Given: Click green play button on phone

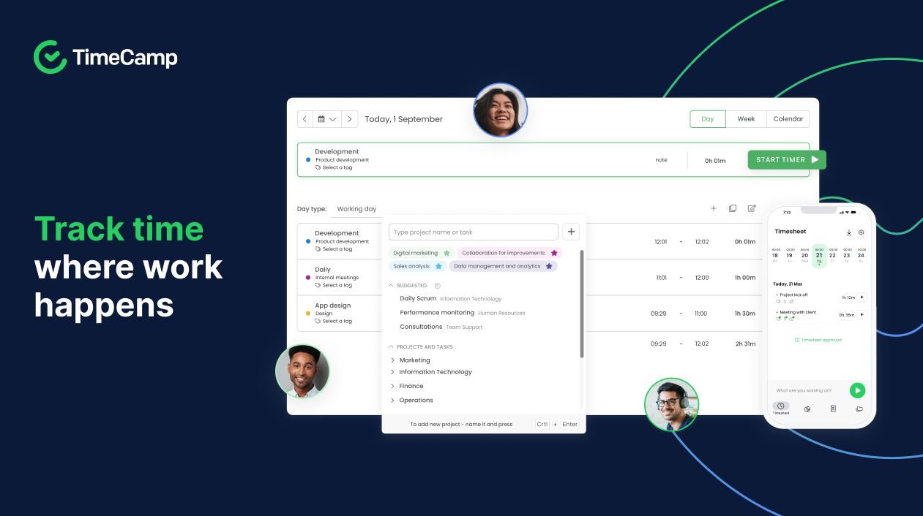Looking at the screenshot, I should click(857, 390).
